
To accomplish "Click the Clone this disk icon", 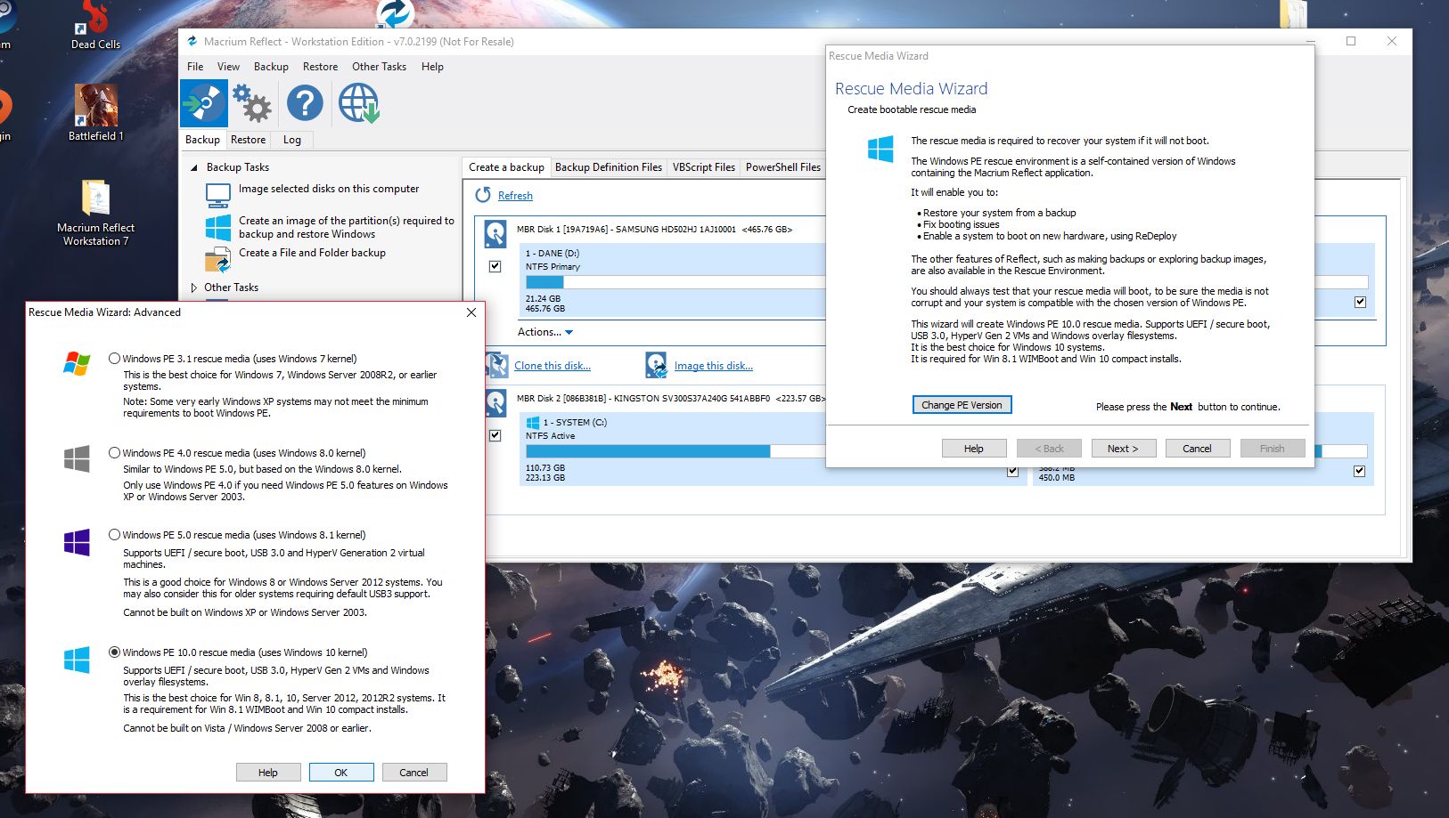I will [497, 365].
